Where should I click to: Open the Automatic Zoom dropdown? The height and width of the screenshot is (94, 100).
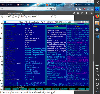click(15, 13)
